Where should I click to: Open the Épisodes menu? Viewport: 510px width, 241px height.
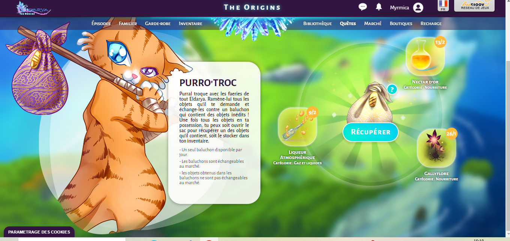tap(101, 24)
